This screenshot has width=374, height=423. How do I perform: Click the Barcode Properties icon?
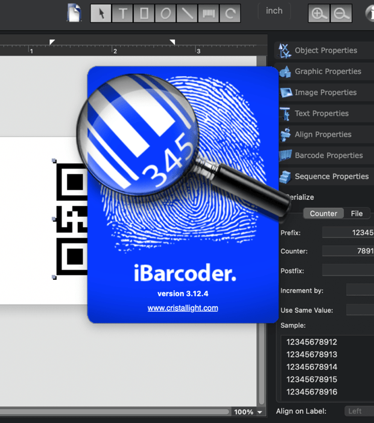285,155
